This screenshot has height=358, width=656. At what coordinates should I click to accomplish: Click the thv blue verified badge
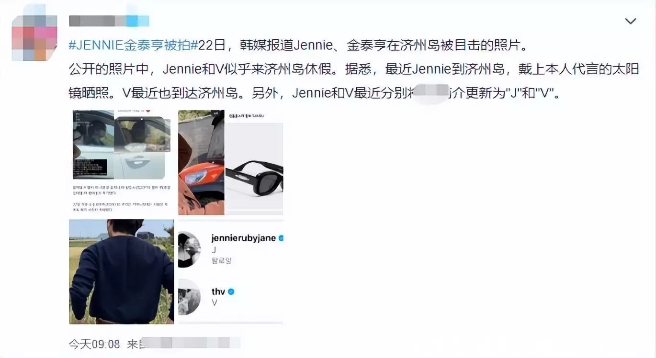pyautogui.click(x=231, y=291)
